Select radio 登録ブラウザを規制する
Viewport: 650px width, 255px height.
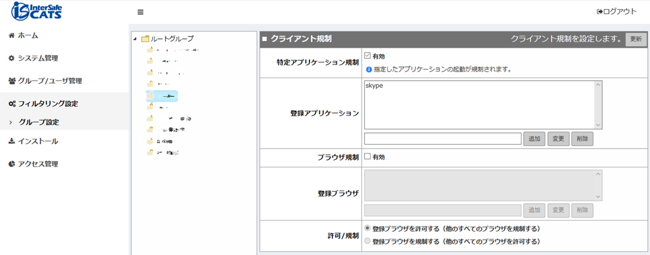tap(368, 241)
